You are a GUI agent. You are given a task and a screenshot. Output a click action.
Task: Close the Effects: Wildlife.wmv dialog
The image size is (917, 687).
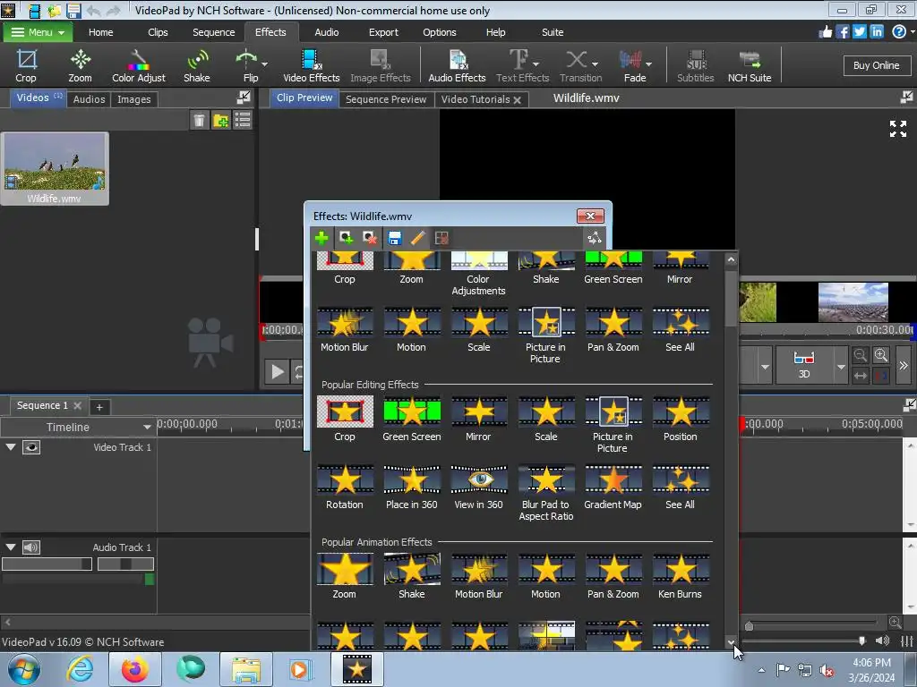pyautogui.click(x=590, y=216)
